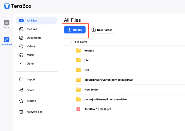Click the cloudslinker iclouddrive folder icon

(78, 80)
